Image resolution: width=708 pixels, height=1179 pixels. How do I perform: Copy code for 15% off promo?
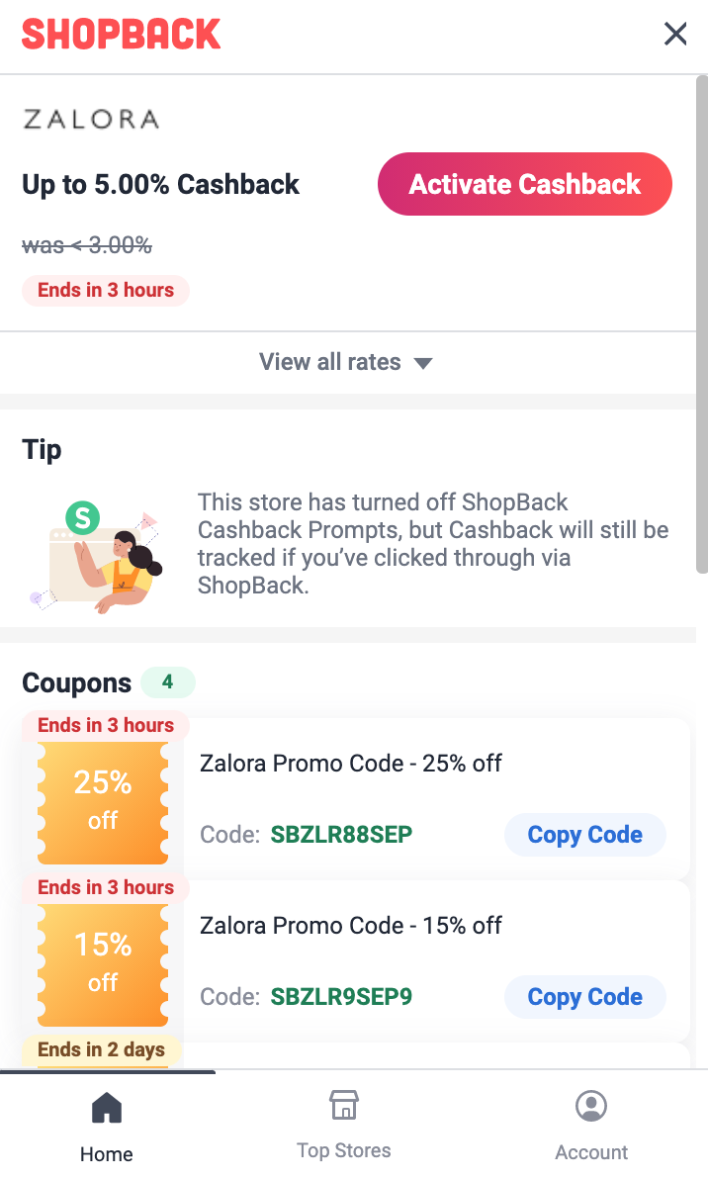584,997
